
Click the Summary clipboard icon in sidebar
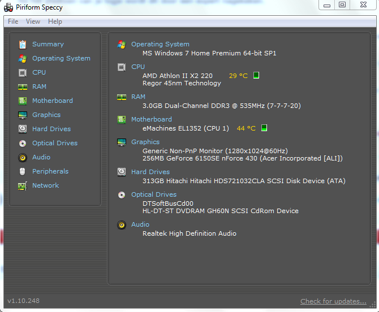(23, 45)
